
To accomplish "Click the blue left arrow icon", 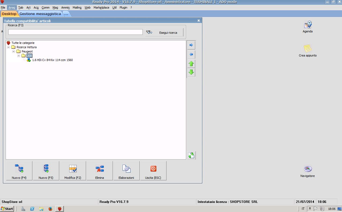I will [191, 55].
